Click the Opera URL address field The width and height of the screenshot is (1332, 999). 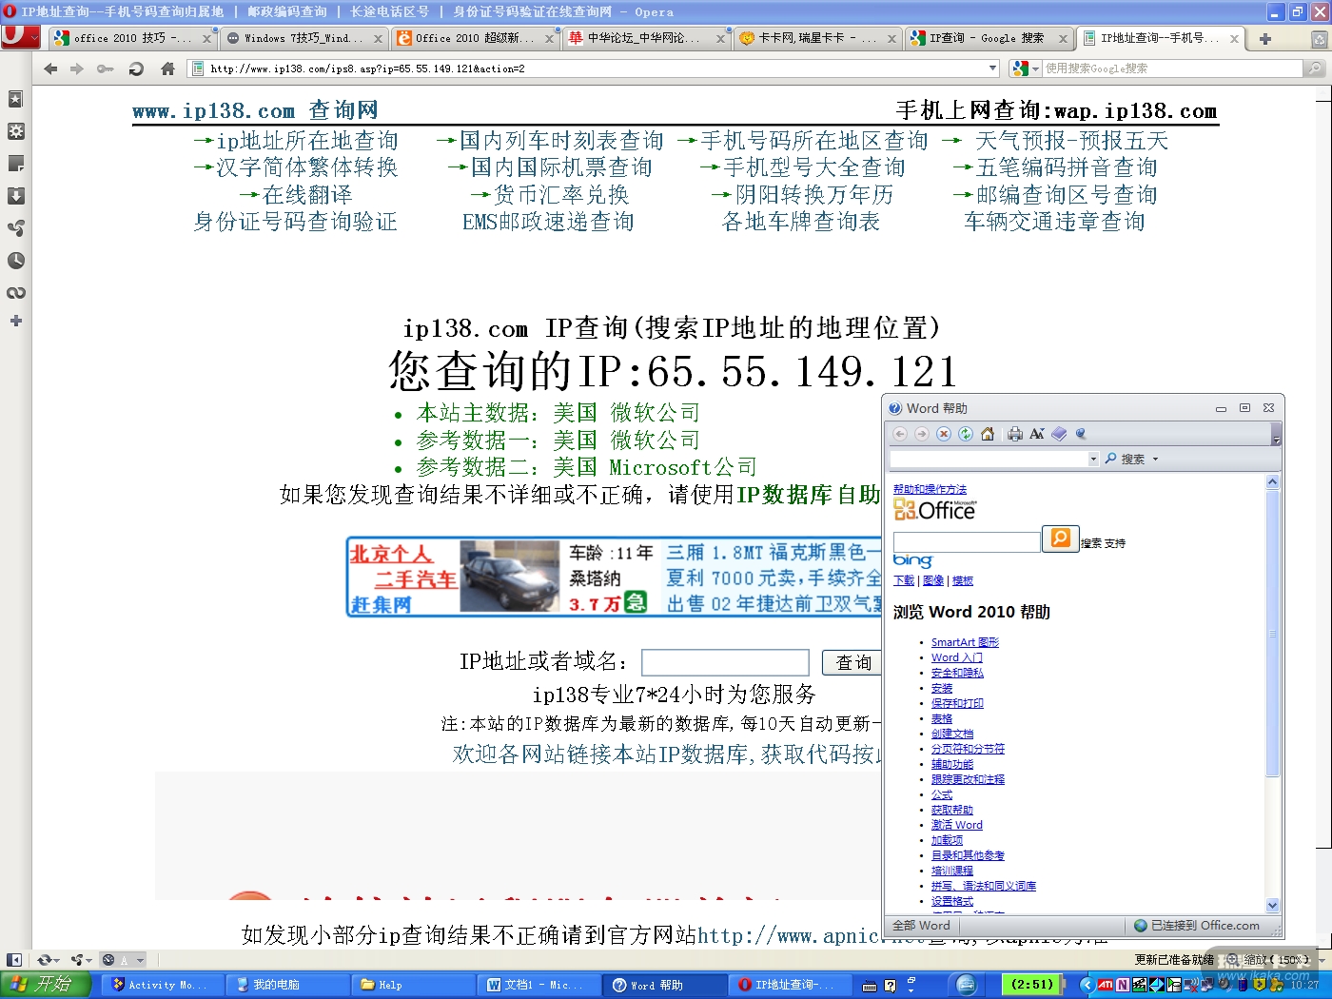click(595, 69)
